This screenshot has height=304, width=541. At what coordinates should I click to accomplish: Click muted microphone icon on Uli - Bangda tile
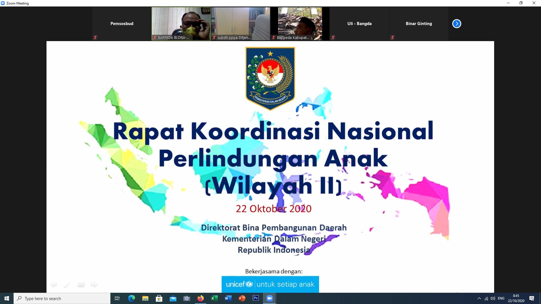[333, 37]
